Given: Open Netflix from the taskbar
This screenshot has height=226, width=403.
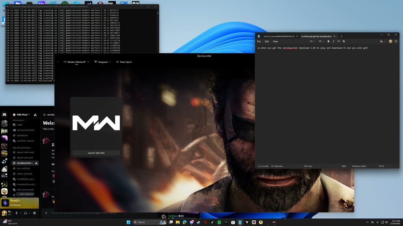Looking at the screenshot, I should click(x=205, y=222).
